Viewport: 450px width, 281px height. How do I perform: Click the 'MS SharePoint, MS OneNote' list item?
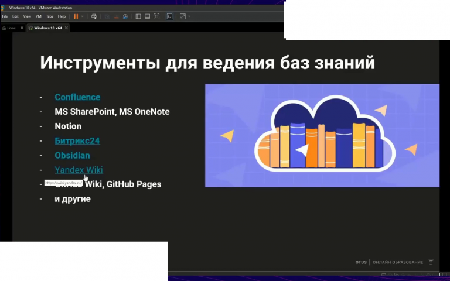tap(112, 112)
